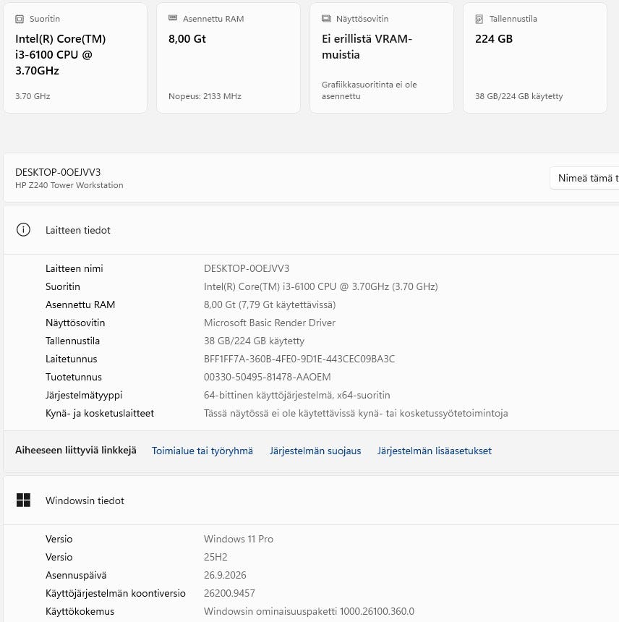The height and width of the screenshot is (622, 619).
Task: Click the storage drive icon beside Tallennustila
Action: pos(479,19)
